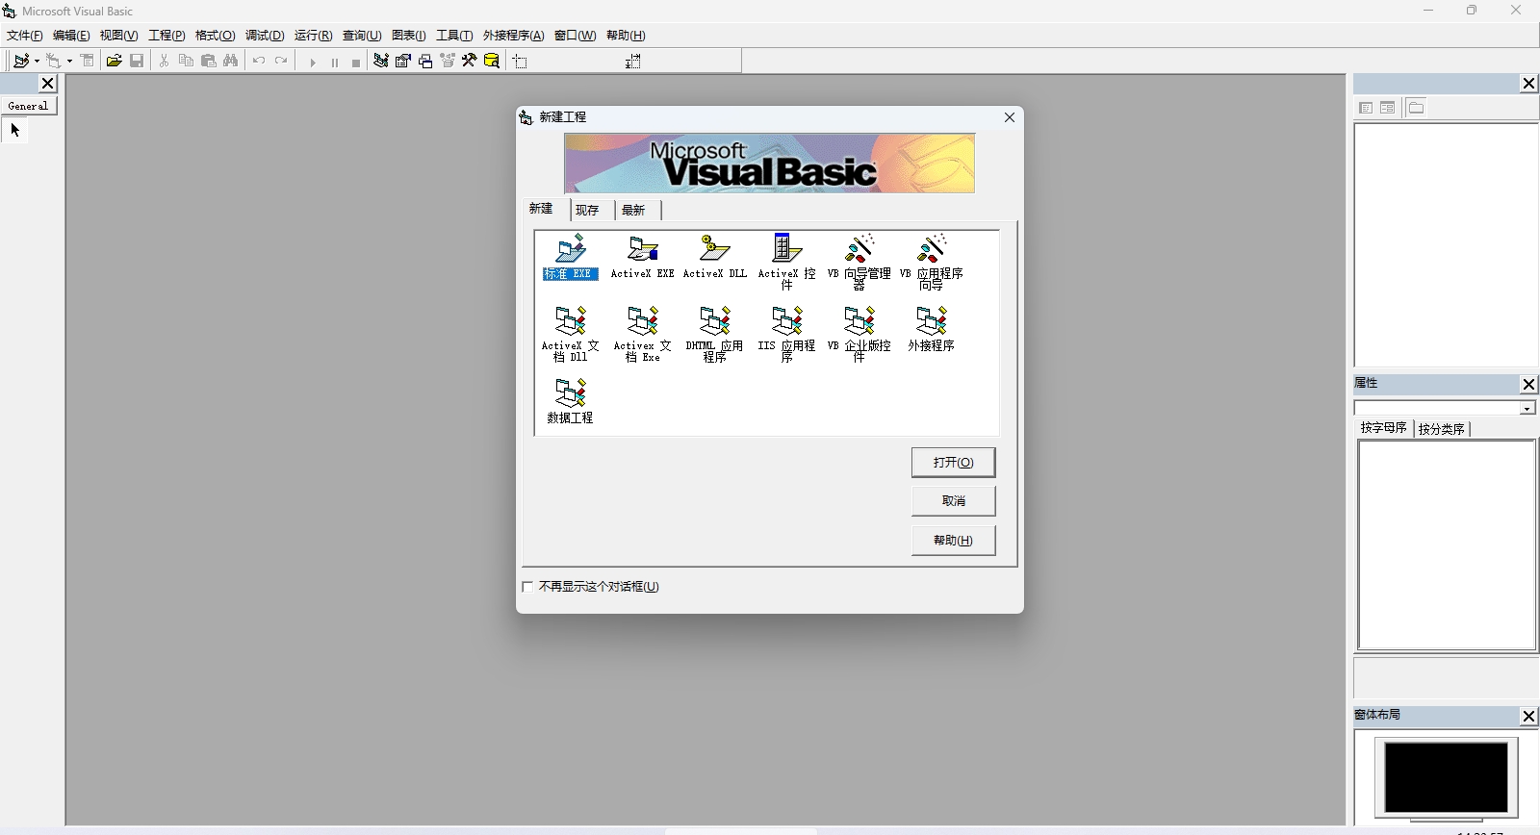Image resolution: width=1540 pixels, height=835 pixels.
Task: Close the 属性 panel
Action: click(1528, 384)
